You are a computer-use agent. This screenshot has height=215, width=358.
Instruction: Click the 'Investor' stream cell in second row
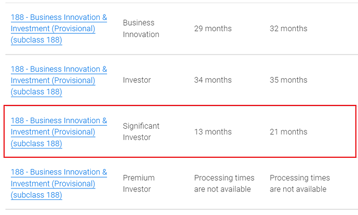coord(136,80)
